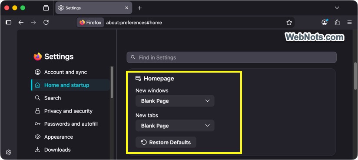Image resolution: width=358 pixels, height=160 pixels.
Task: Click the settings category list scrollbar
Action: pos(112,82)
